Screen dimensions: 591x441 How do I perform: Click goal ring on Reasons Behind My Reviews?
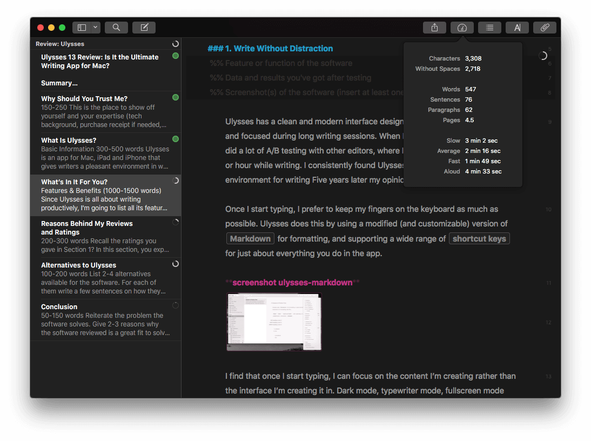175,222
